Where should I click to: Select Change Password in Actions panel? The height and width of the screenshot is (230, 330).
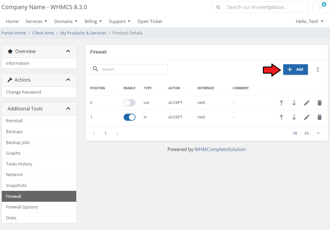39,92
